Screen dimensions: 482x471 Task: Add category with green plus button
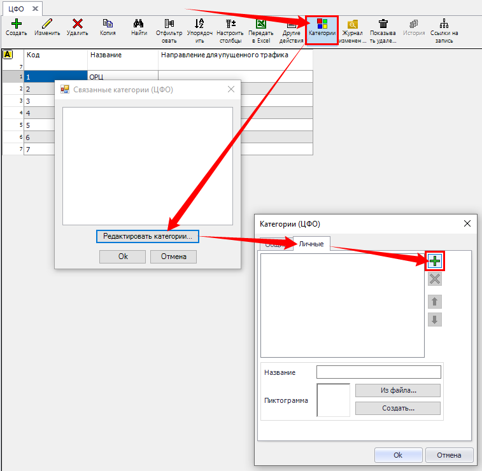[x=435, y=261]
